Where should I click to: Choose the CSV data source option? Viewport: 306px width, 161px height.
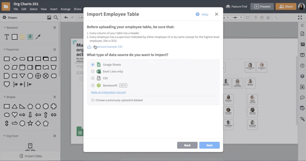click(x=93, y=78)
